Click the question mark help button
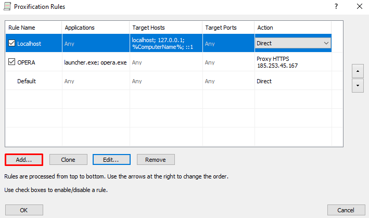The width and height of the screenshot is (369, 218). click(336, 6)
